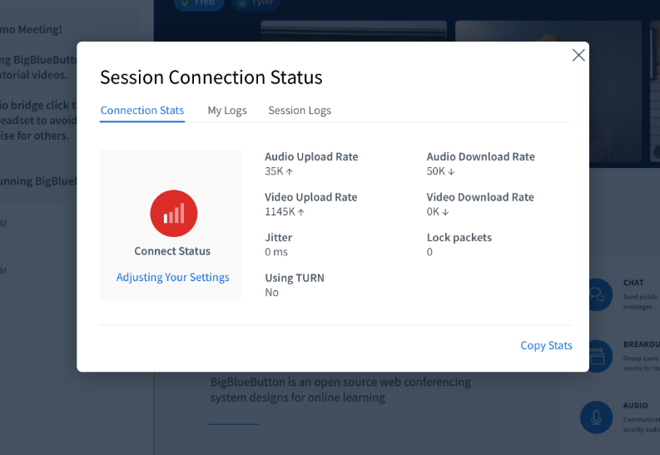660x455 pixels.
Task: Open the Session Logs tab
Action: point(300,110)
